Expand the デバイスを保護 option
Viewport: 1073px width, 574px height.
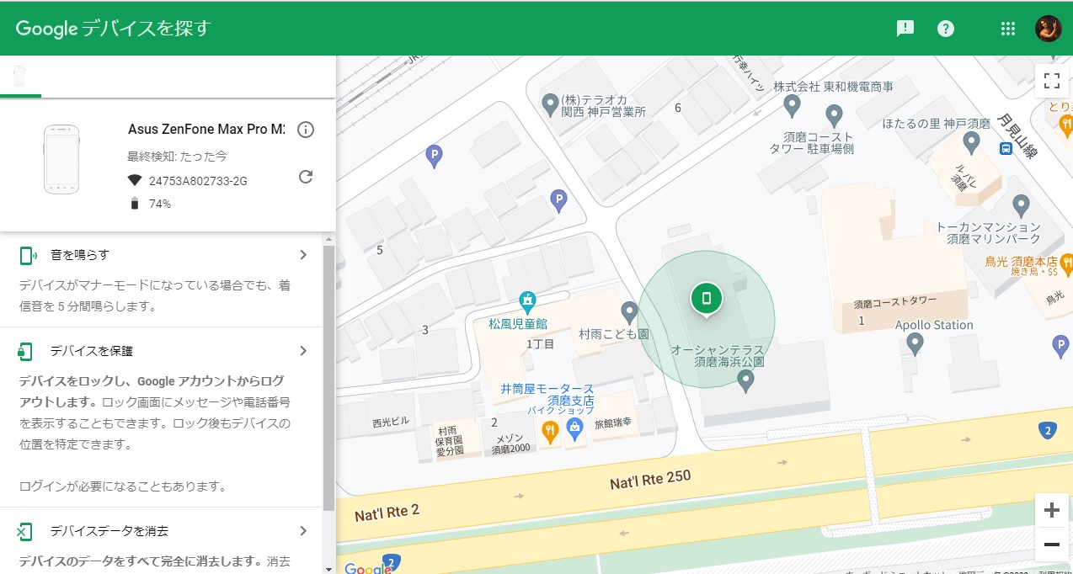coord(303,351)
